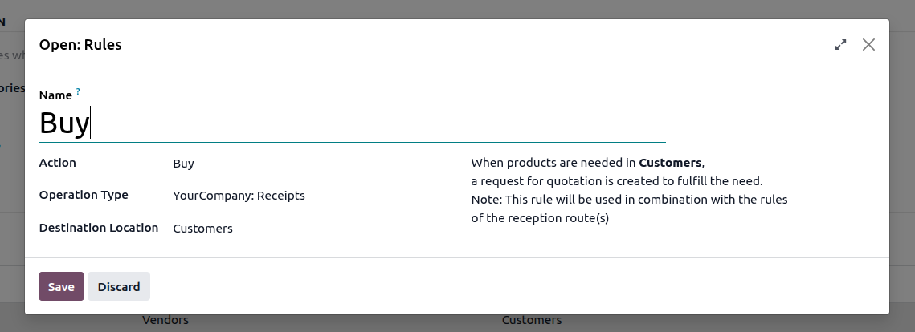Click the Customers text below the dialog
915x332 pixels.
click(x=532, y=320)
